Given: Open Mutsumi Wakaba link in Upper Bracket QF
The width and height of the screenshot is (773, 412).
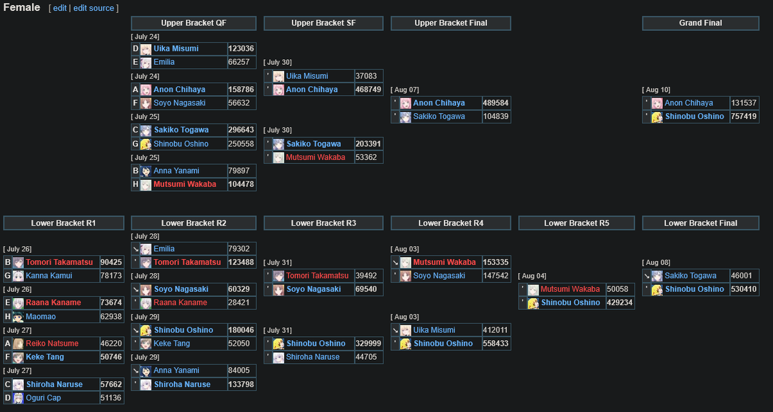Looking at the screenshot, I should click(x=185, y=184).
